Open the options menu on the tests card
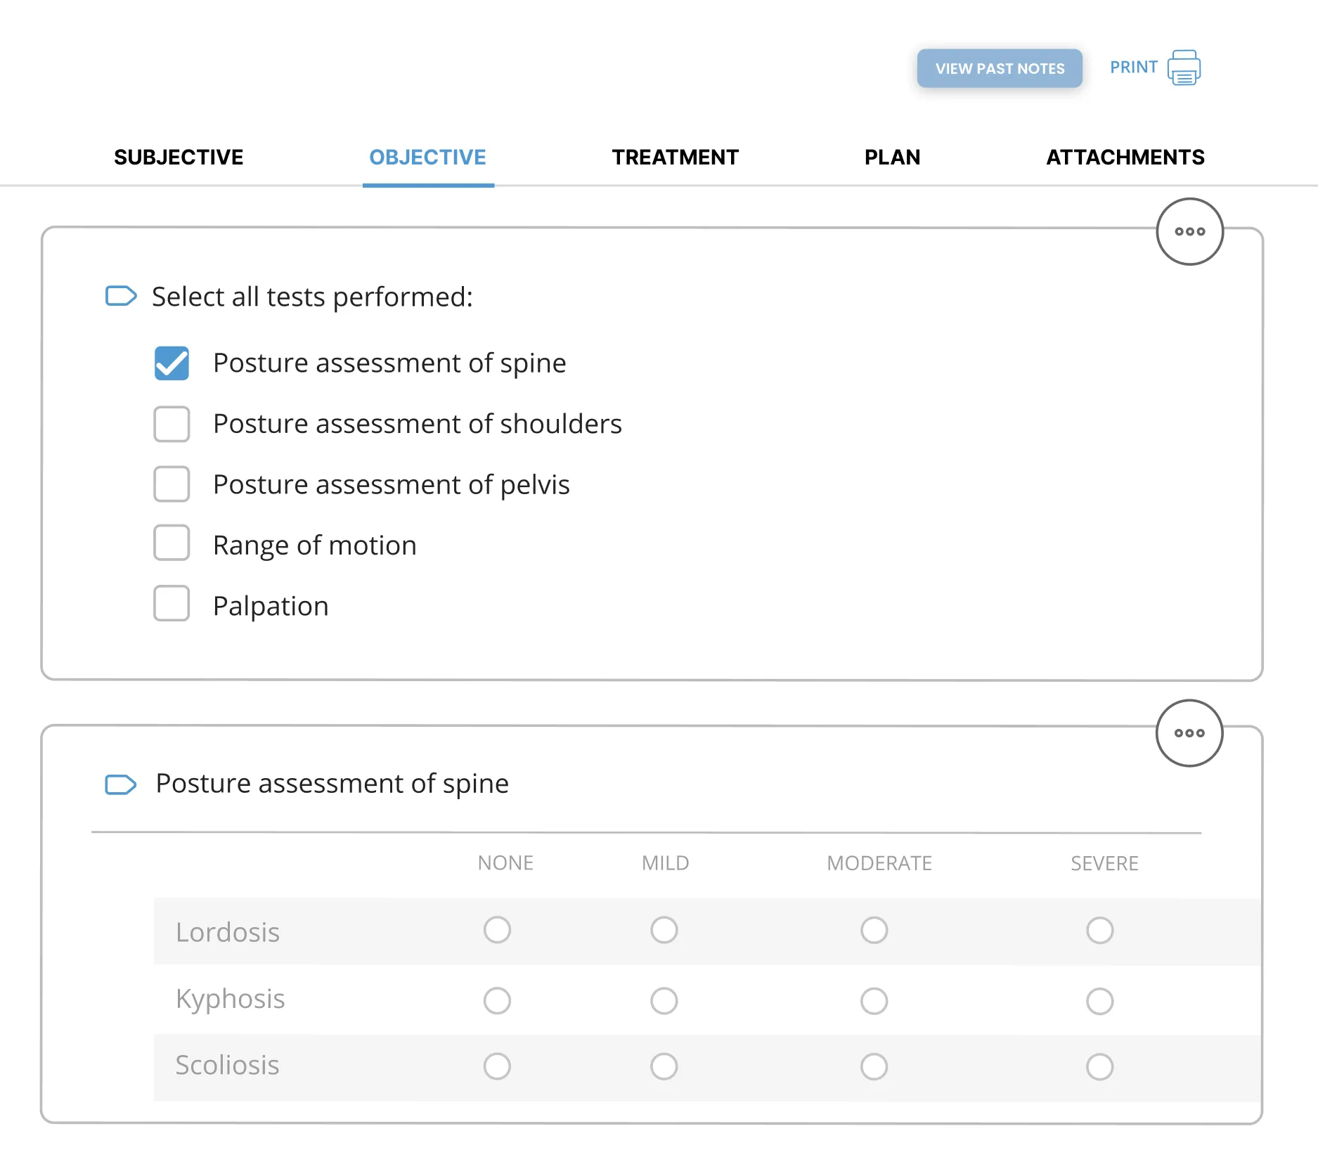1318x1164 pixels. (x=1189, y=232)
